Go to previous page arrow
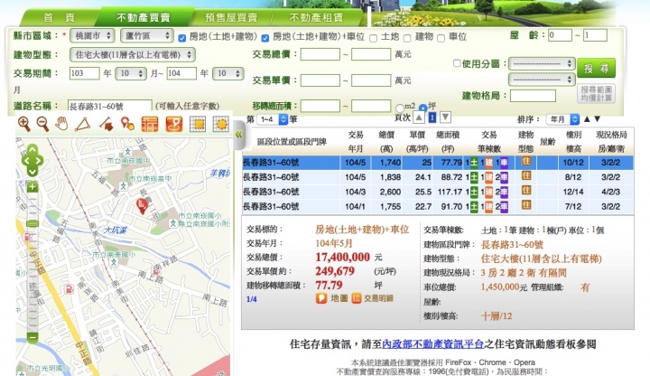This screenshot has height=376, width=650. [419, 117]
